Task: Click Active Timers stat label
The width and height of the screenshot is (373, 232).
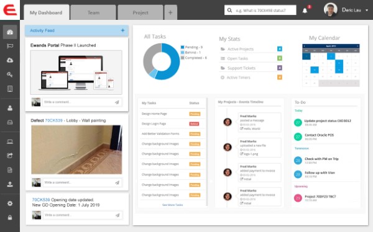Action: point(238,78)
